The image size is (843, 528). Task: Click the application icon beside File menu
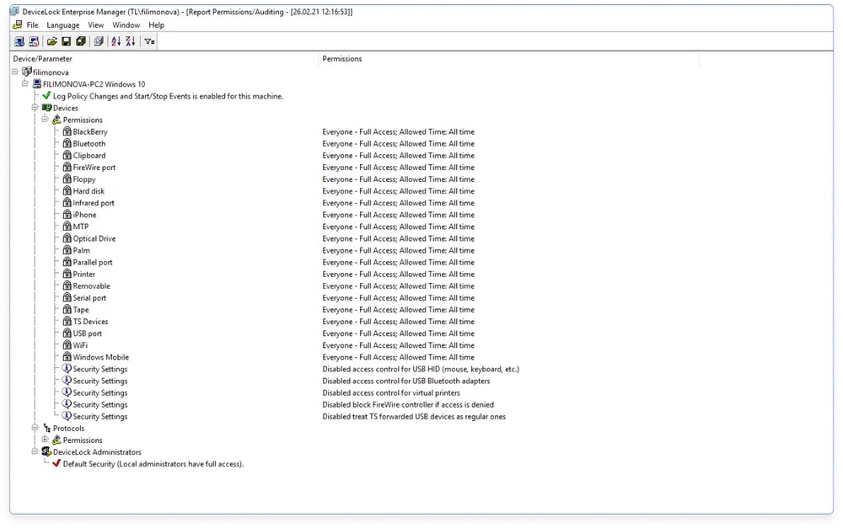[17, 24]
